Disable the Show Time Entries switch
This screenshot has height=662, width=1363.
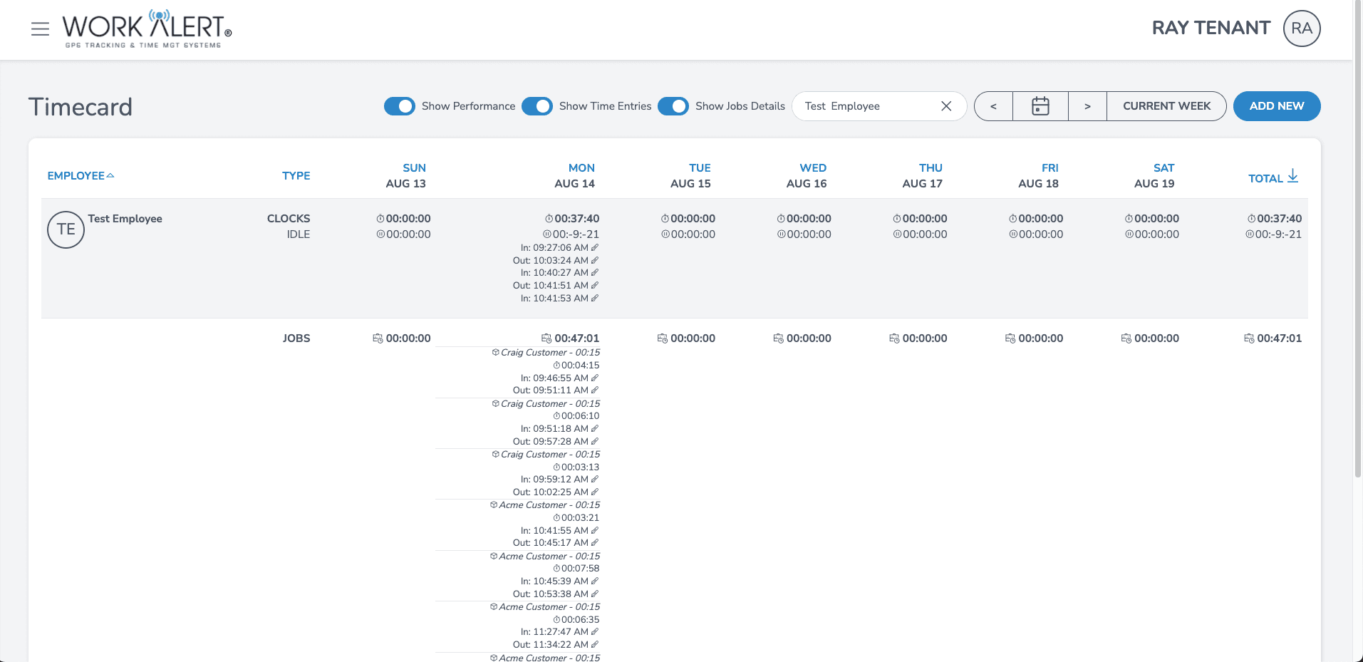pos(537,106)
